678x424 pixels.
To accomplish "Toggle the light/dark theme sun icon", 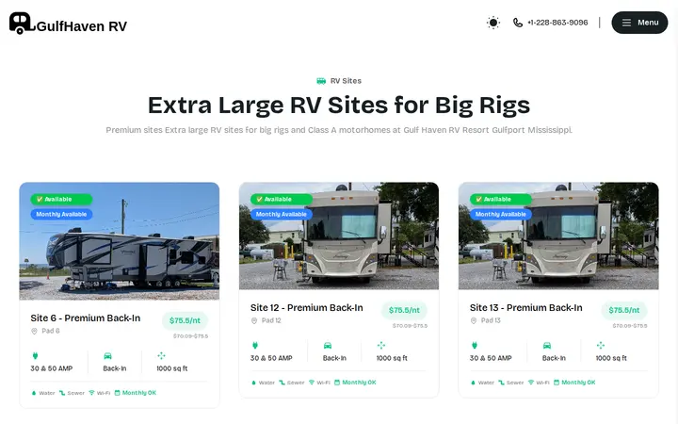I will (x=492, y=23).
